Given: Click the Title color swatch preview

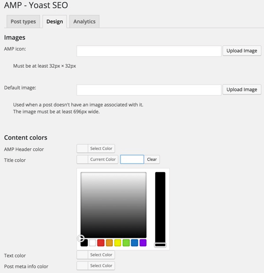Looking at the screenshot, I should [x=82, y=159].
